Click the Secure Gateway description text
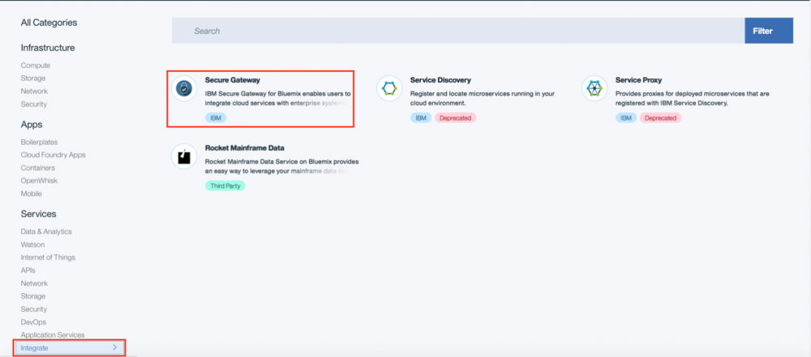The image size is (811, 357). (x=277, y=99)
